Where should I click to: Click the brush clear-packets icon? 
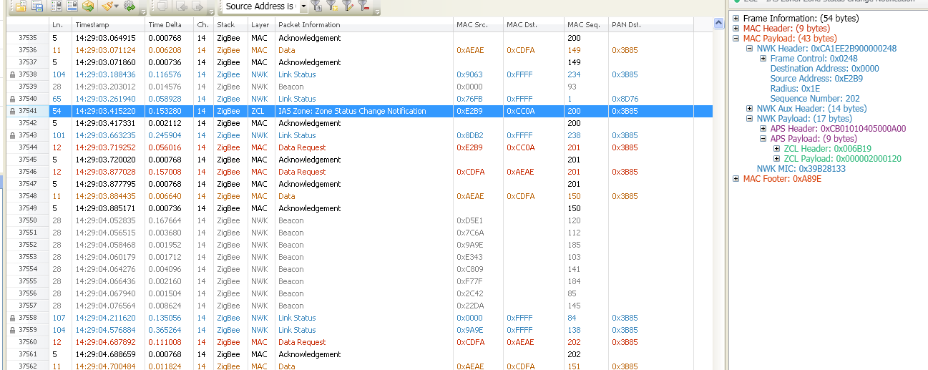(x=107, y=6)
